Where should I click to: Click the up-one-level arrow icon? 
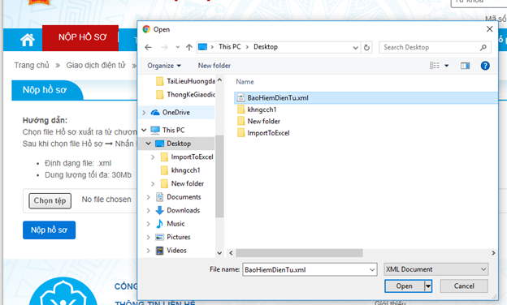click(189, 47)
